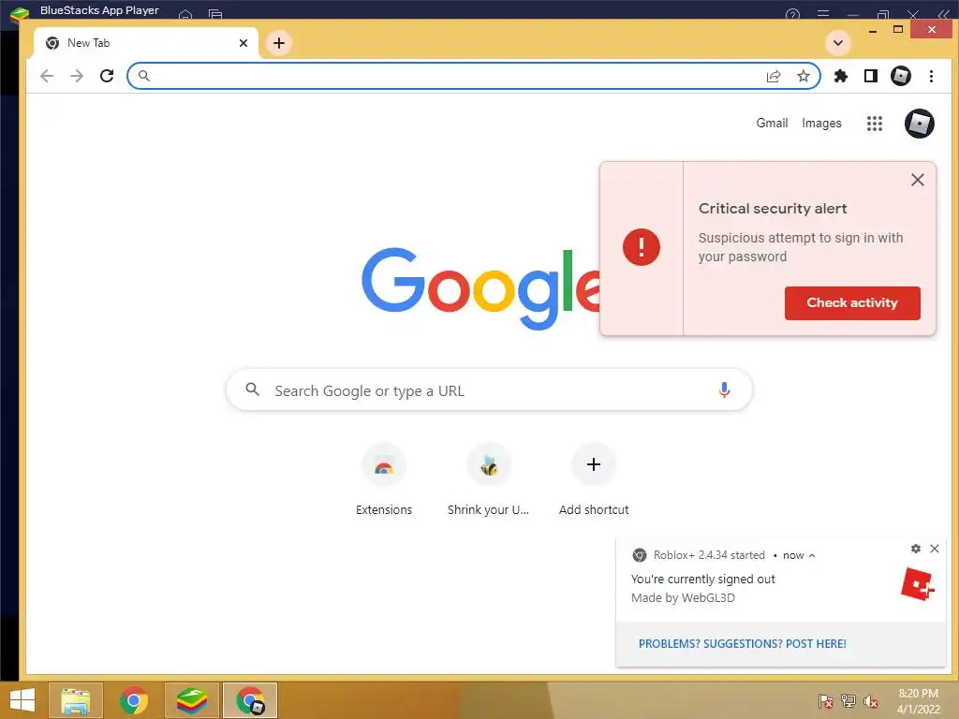Open the Windows Start button

(x=22, y=700)
